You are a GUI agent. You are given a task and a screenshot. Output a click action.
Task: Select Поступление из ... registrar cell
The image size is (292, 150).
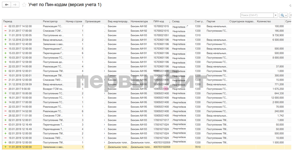pyautogui.click(x=53, y=35)
